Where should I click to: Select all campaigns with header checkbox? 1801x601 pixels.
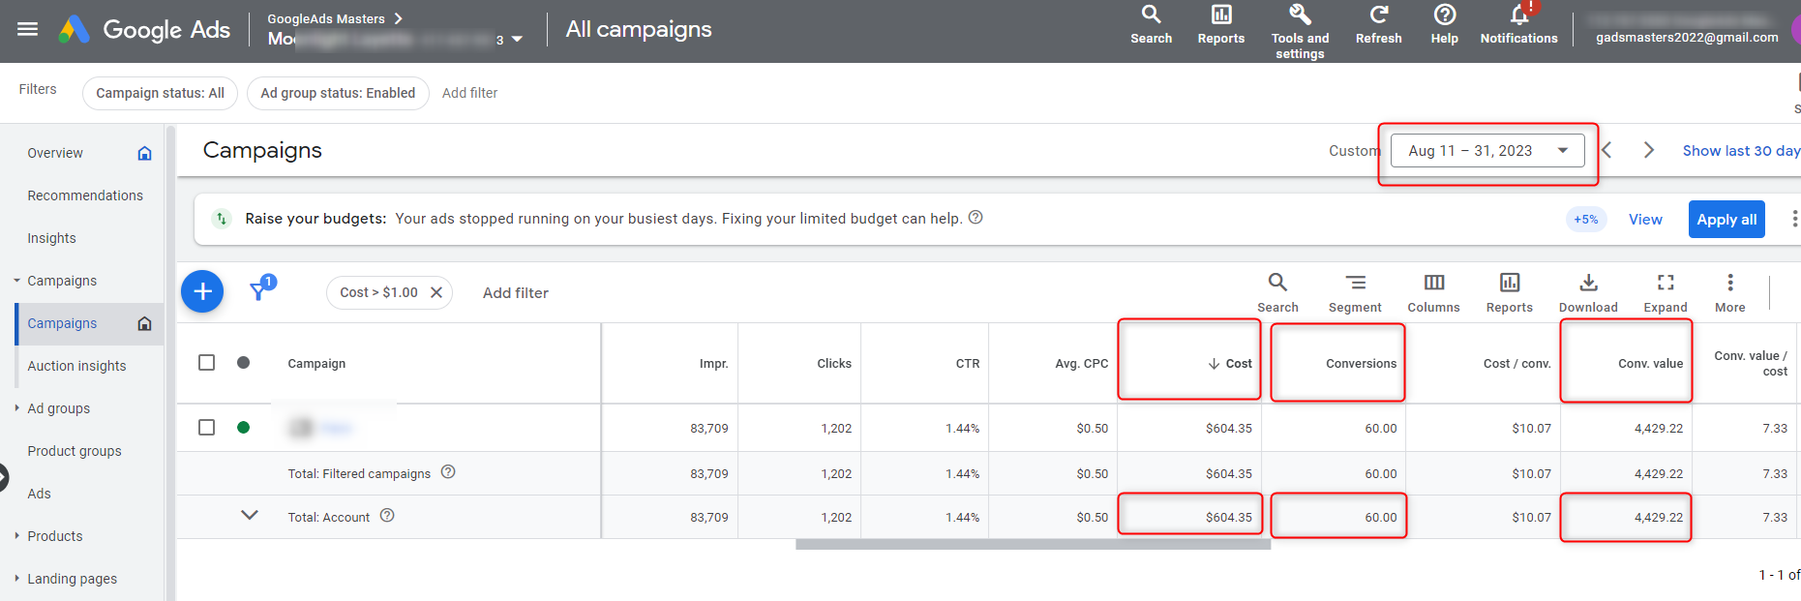206,362
